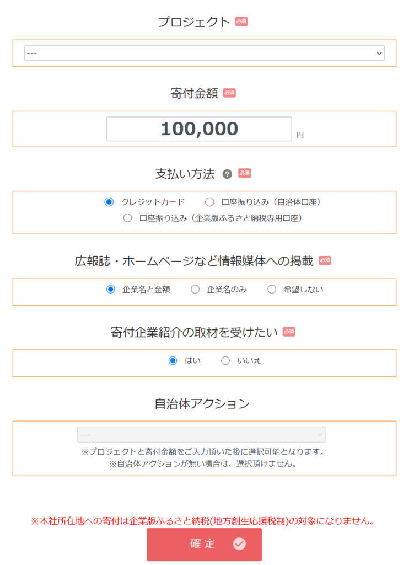Click the red 本社所在地 warning notice text
This screenshot has width=414, height=565.
(x=202, y=520)
